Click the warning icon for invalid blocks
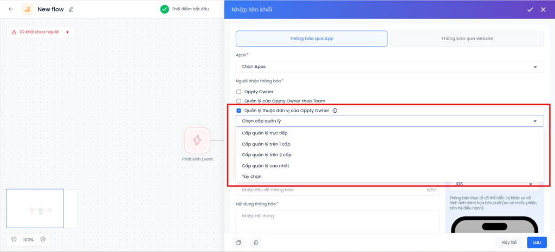 (14, 32)
